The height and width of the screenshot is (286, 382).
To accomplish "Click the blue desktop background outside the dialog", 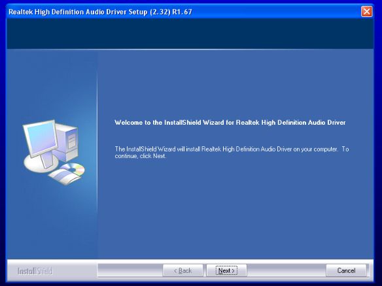I will coord(3,146).
